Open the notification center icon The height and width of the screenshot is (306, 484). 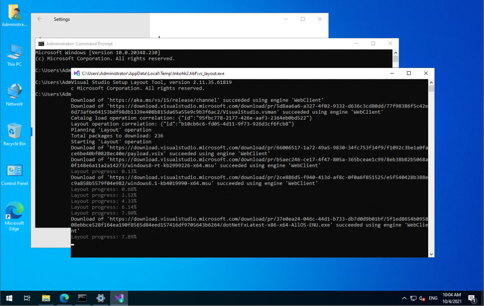[x=472, y=298]
